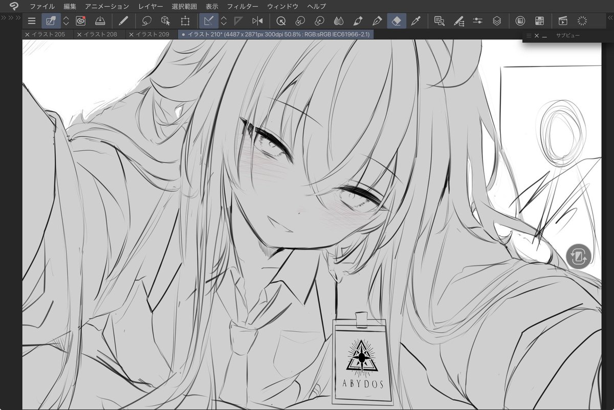Close the イラスト209 tab
Viewport: 614px width, 410px height.
(131, 34)
